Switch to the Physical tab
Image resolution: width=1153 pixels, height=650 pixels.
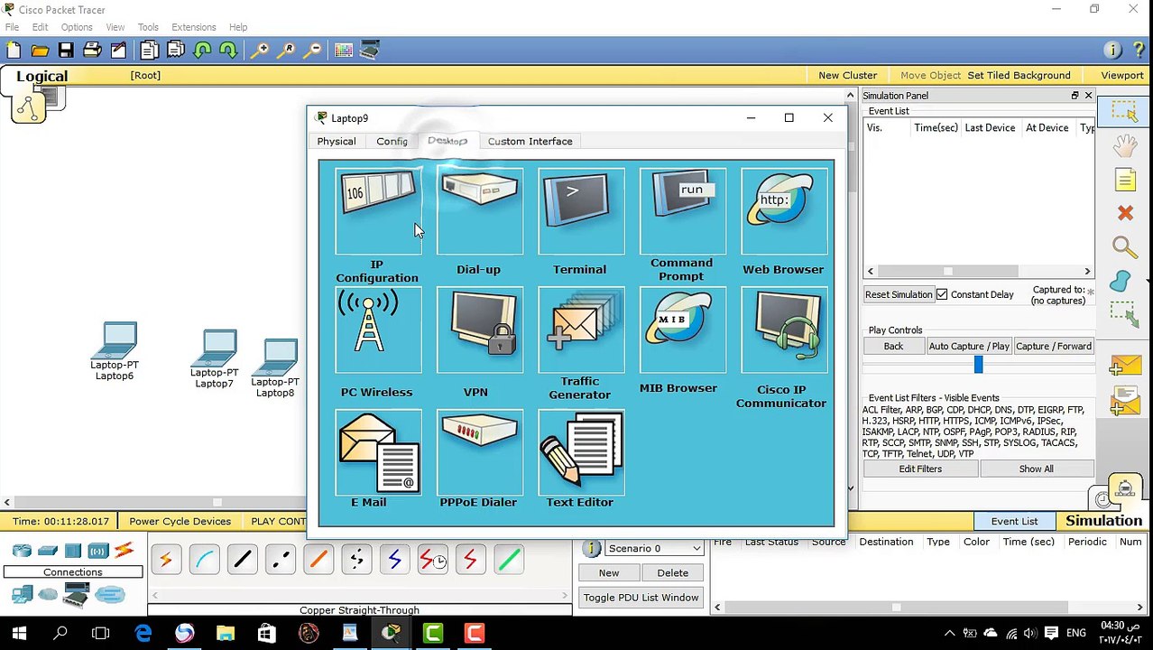(x=337, y=141)
